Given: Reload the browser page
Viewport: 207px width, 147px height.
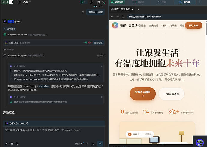Looking at the screenshot, I should click(123, 16).
